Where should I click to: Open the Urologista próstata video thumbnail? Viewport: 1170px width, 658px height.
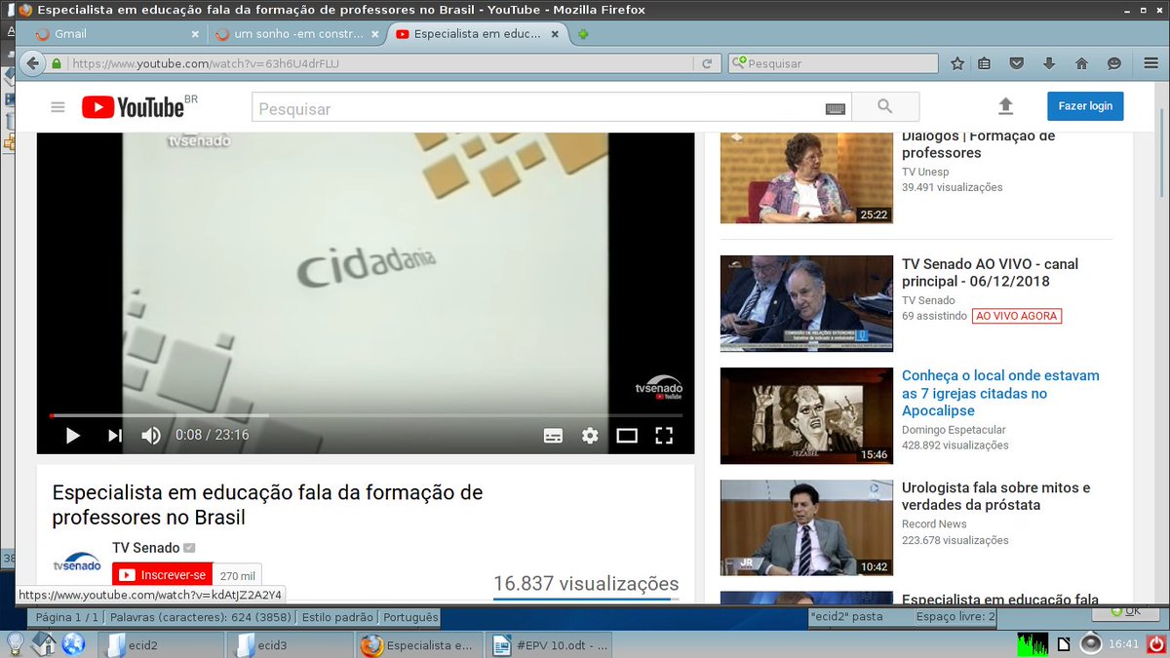point(806,527)
